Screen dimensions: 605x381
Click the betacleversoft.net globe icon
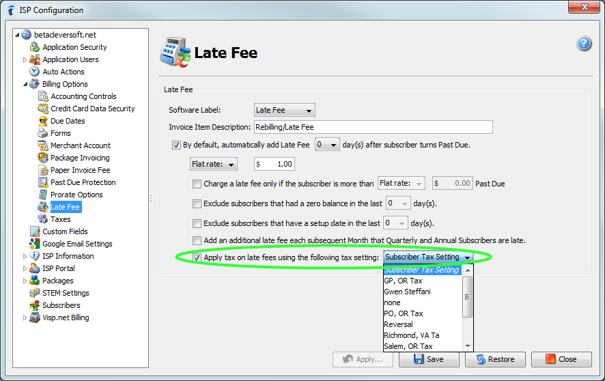coord(26,35)
